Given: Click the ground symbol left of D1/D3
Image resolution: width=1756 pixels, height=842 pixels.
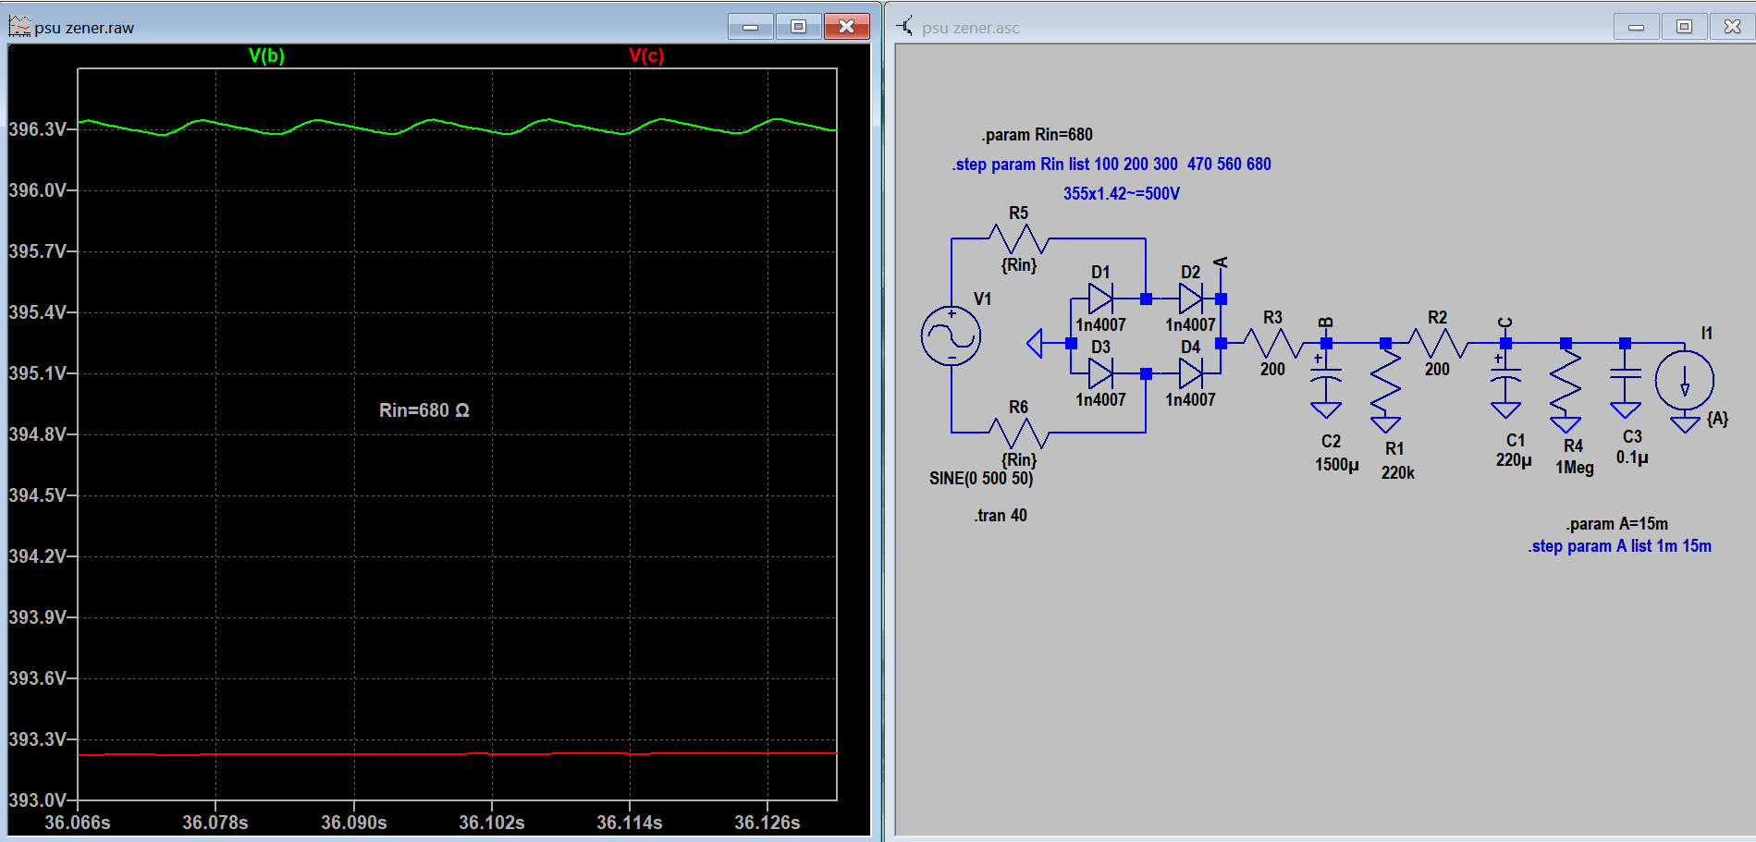Looking at the screenshot, I should [x=1035, y=344].
